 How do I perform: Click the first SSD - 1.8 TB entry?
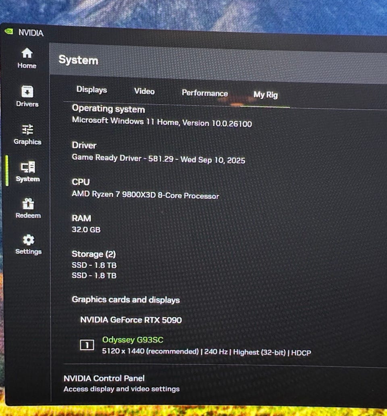coord(94,265)
